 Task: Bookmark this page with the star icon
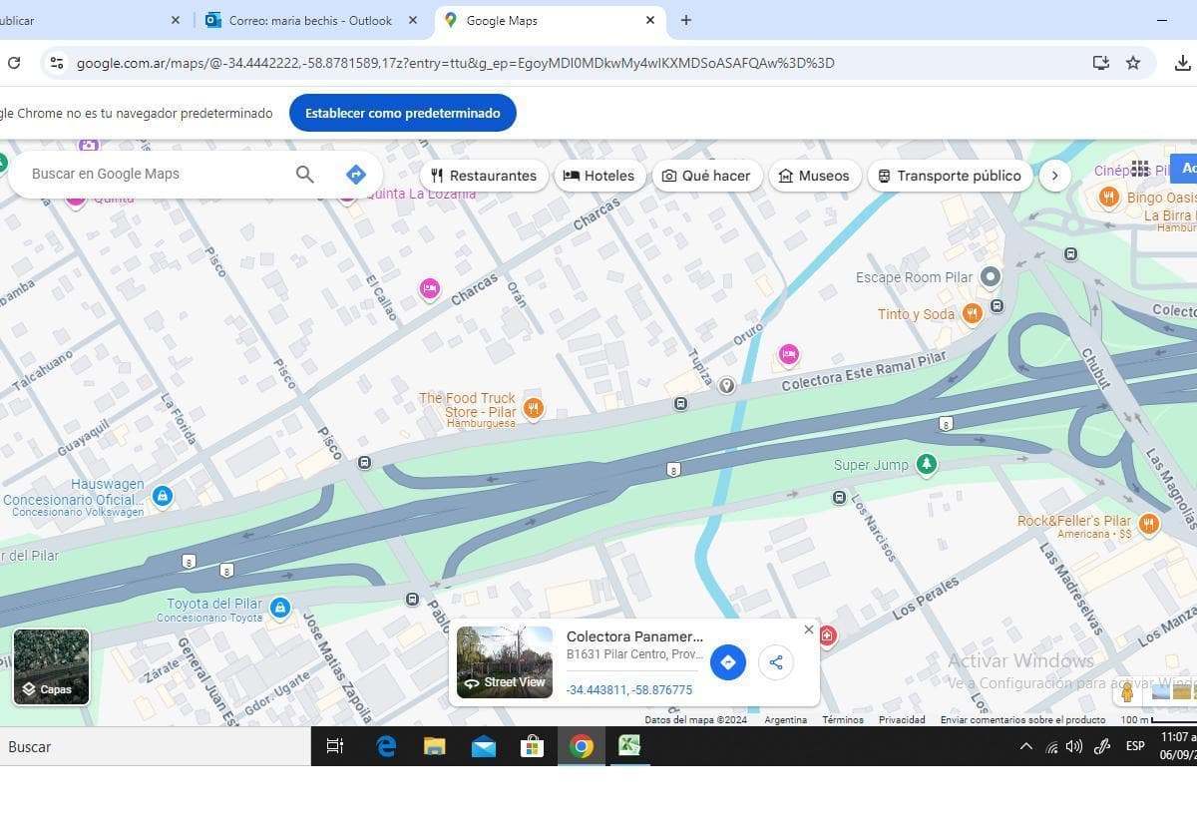click(1133, 63)
